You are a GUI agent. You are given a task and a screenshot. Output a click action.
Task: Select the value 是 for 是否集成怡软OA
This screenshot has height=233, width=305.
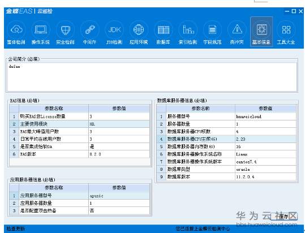tap(119, 146)
